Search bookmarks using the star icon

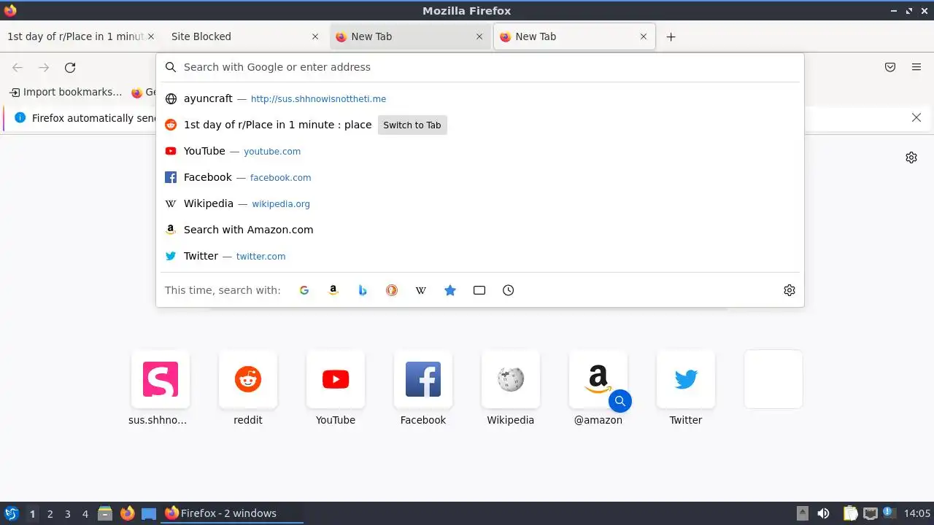click(x=450, y=290)
